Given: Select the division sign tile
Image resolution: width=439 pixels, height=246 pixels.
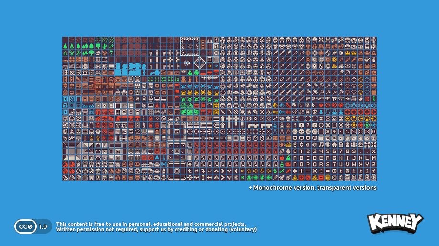Looking at the screenshot, I should (321, 171).
